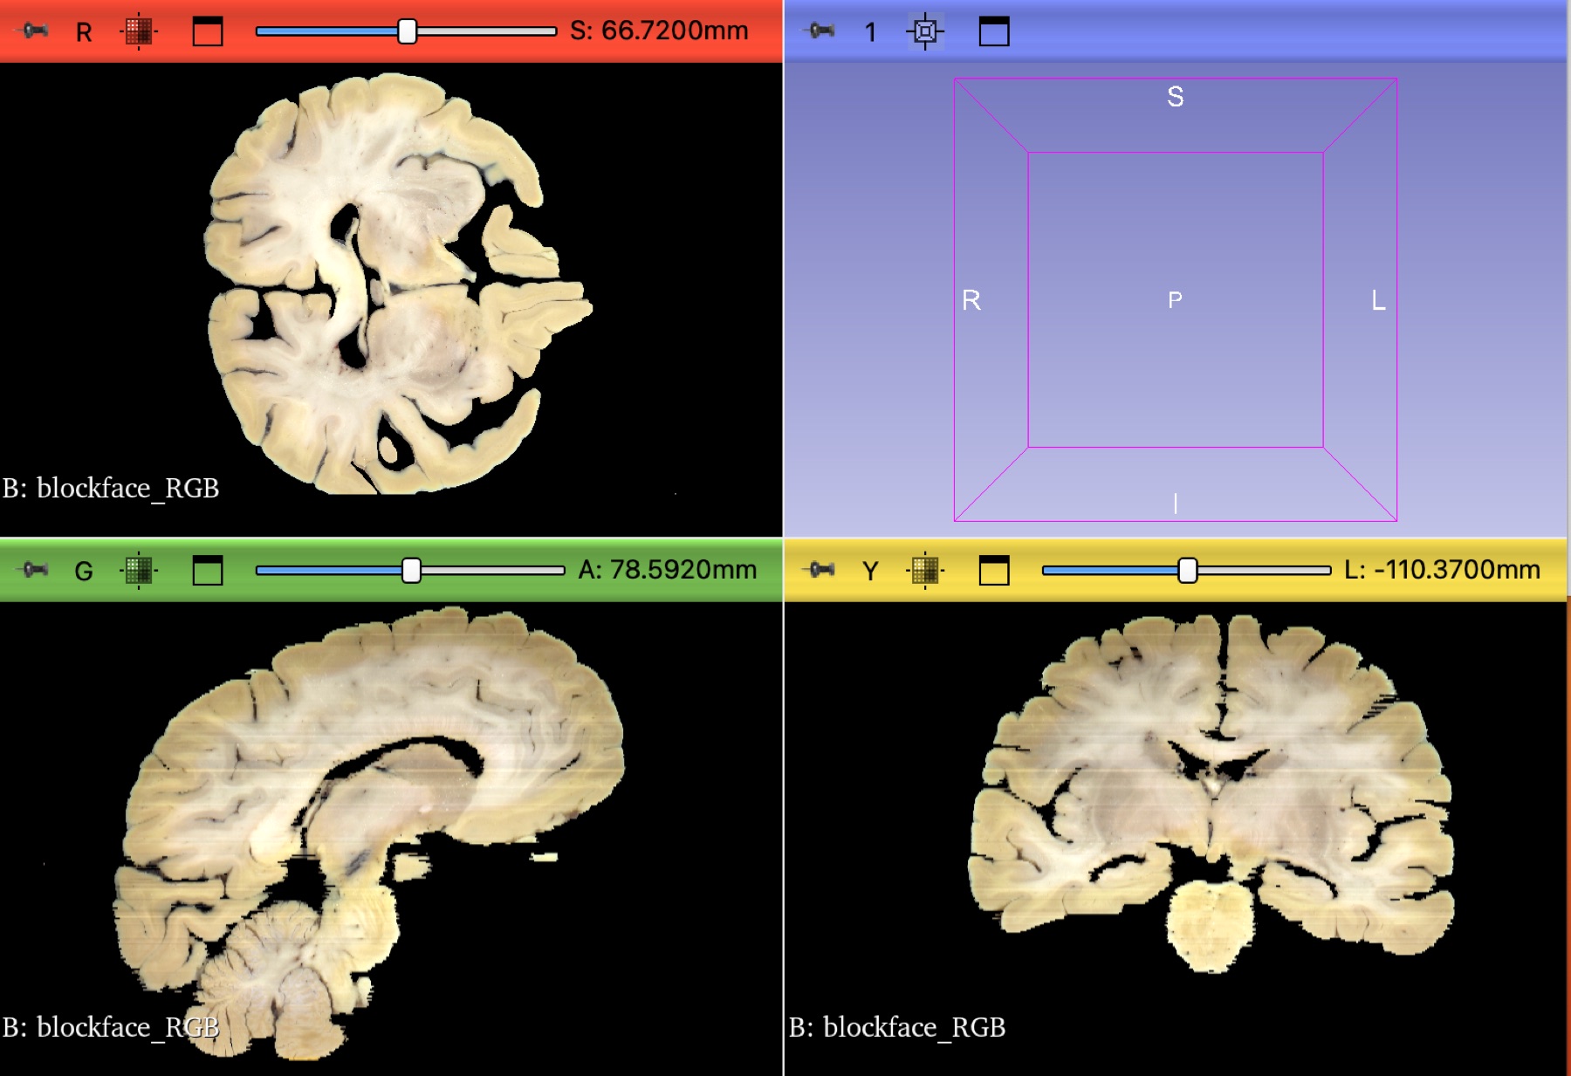This screenshot has width=1571, height=1076.
Task: Click the R view label in the red bar
Action: click(84, 32)
